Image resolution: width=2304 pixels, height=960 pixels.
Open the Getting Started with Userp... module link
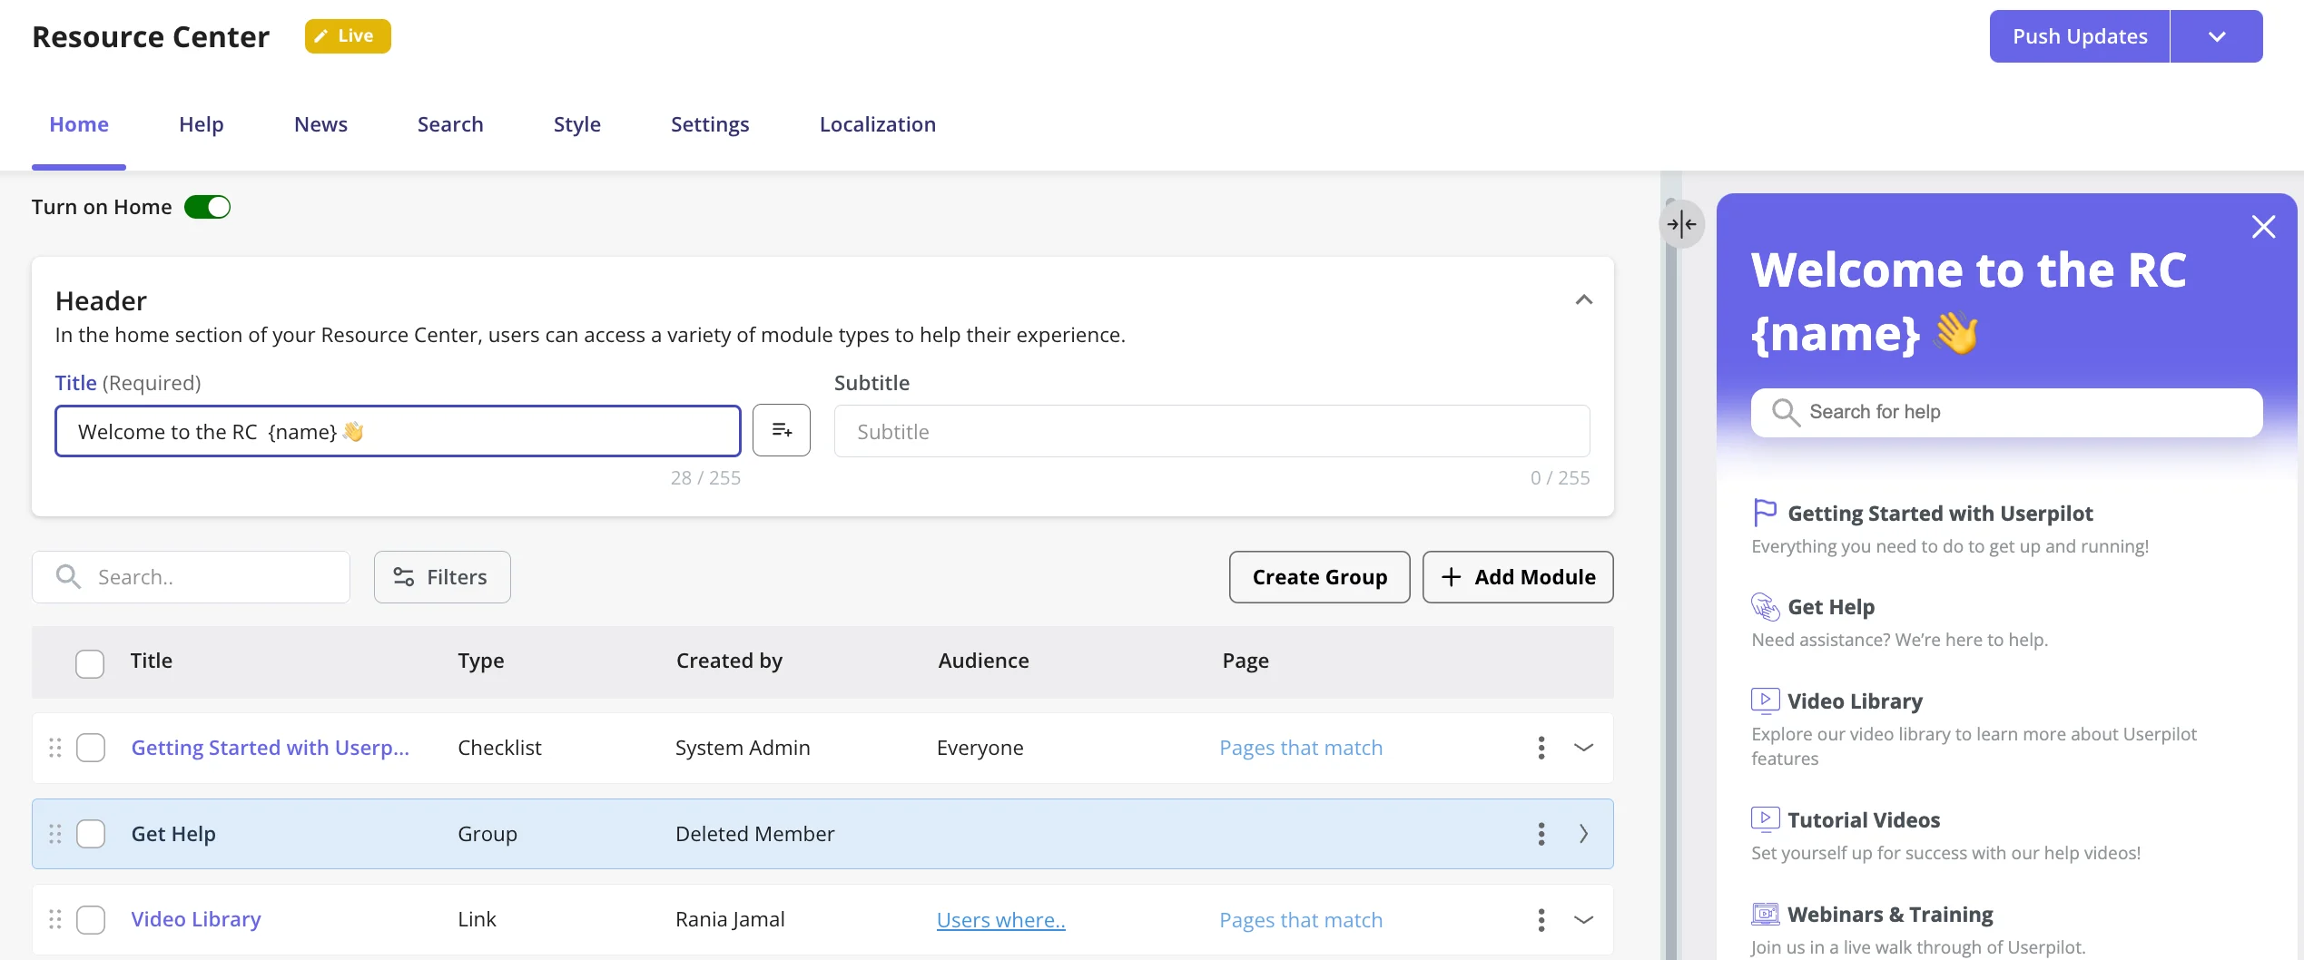tap(271, 748)
